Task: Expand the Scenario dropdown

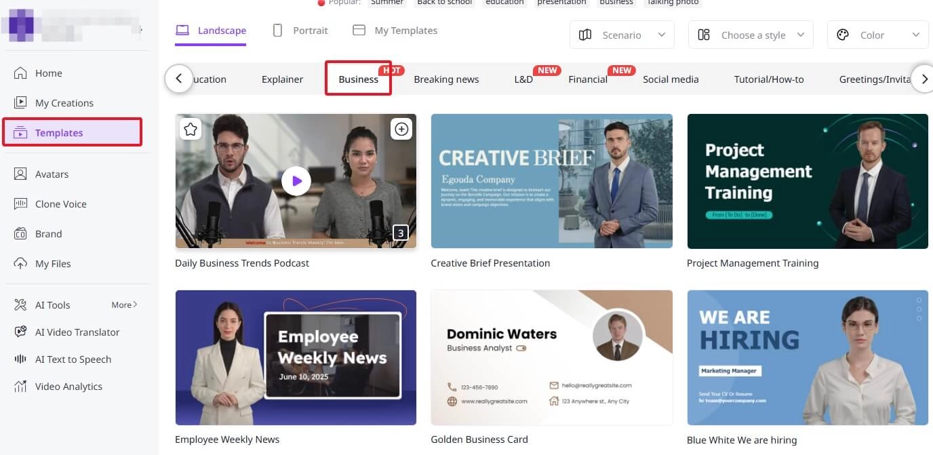Action: point(621,35)
